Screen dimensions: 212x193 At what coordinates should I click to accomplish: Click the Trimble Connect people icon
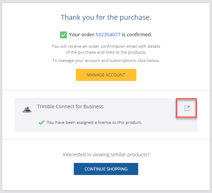(x=27, y=109)
